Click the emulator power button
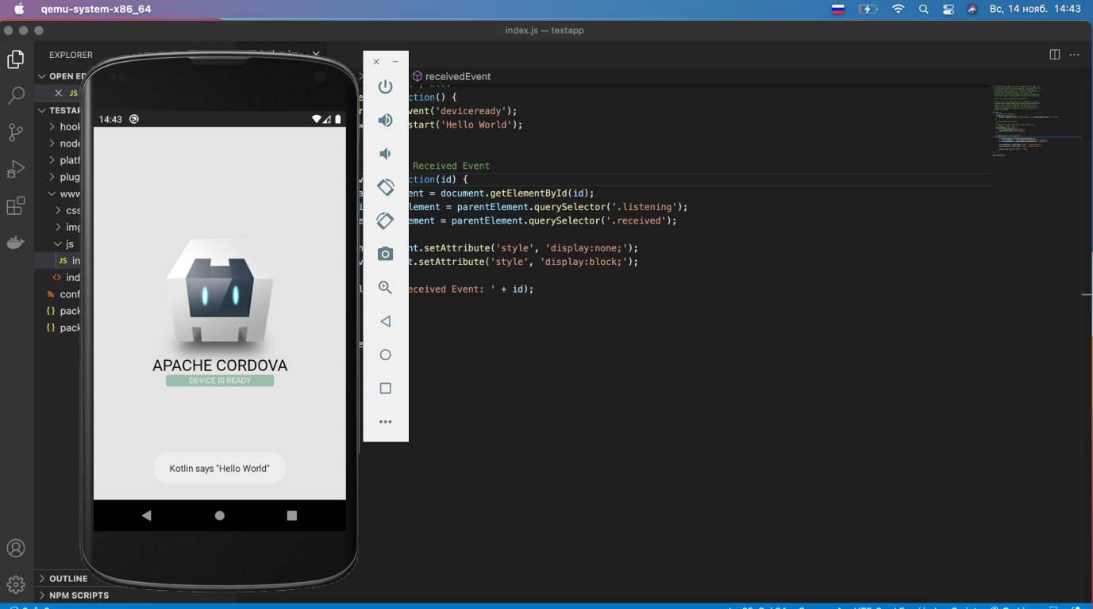Viewport: 1093px width, 609px height. 385,86
